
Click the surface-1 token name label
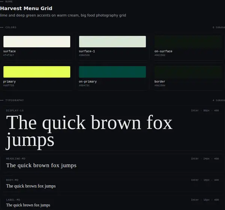[x=87, y=51]
